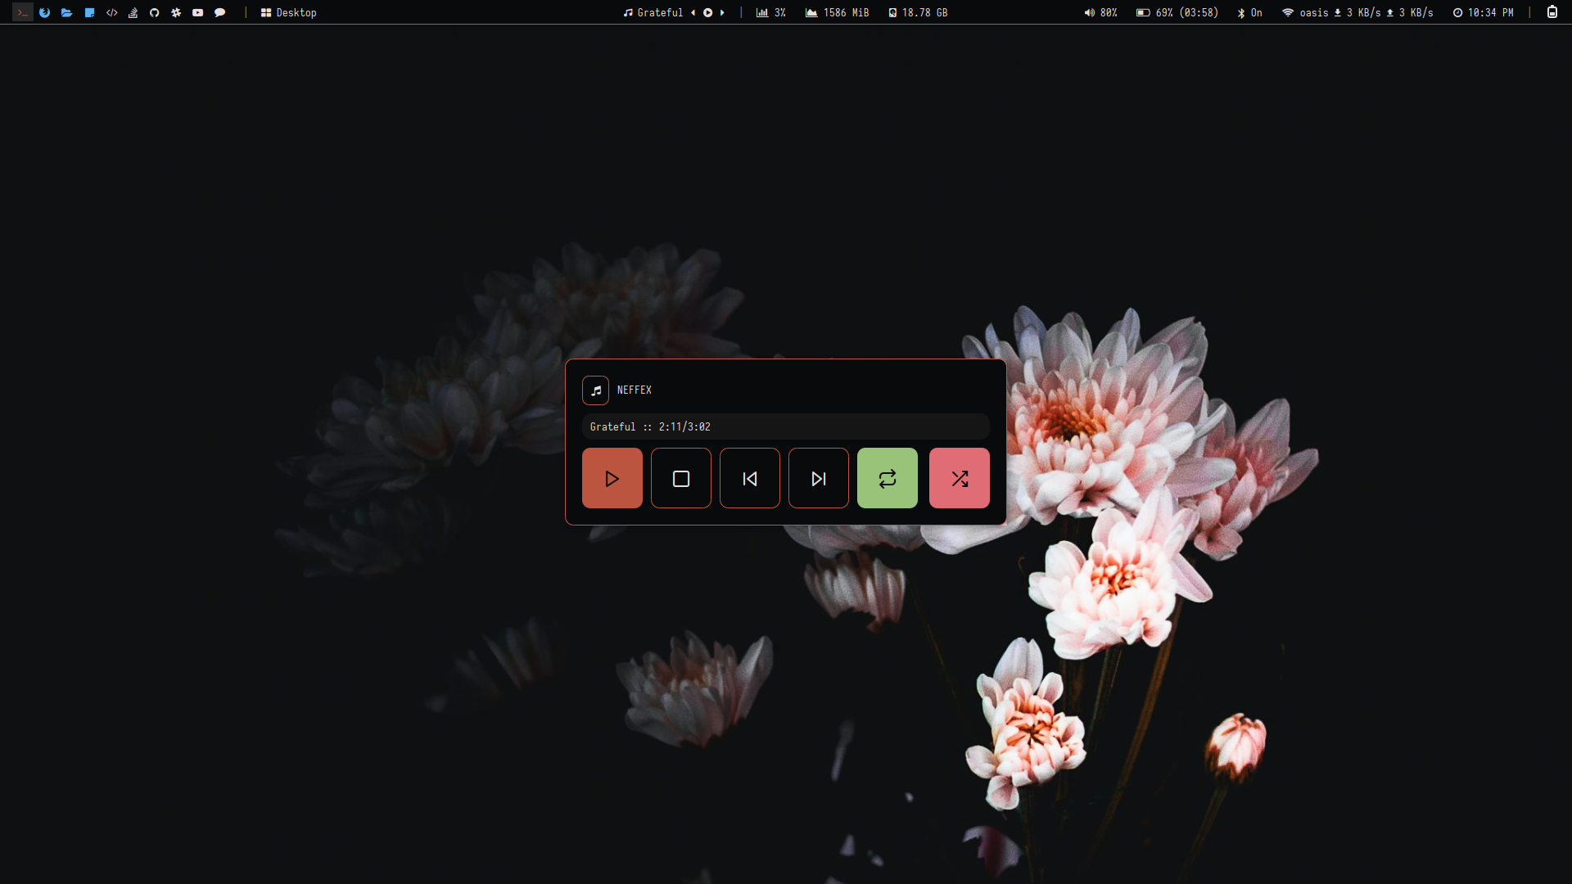Toggle repeat mode green button

coord(887,478)
